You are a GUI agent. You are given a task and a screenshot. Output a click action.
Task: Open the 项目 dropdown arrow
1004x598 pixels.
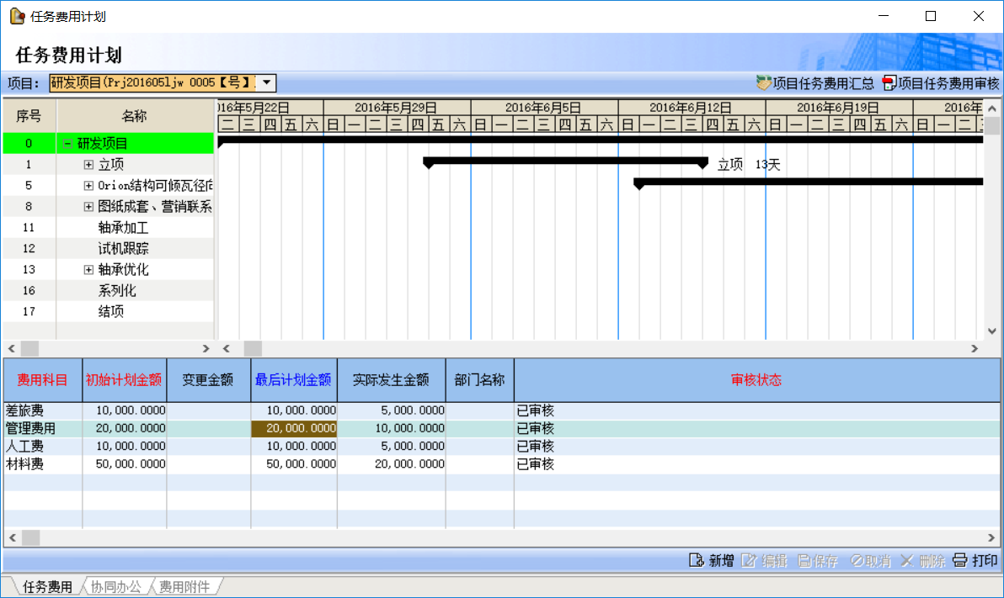(x=266, y=82)
